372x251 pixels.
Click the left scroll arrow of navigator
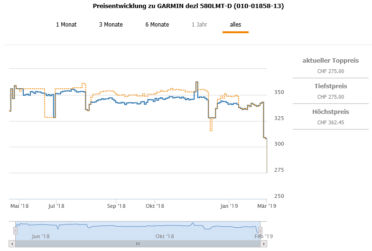[x=13, y=244]
